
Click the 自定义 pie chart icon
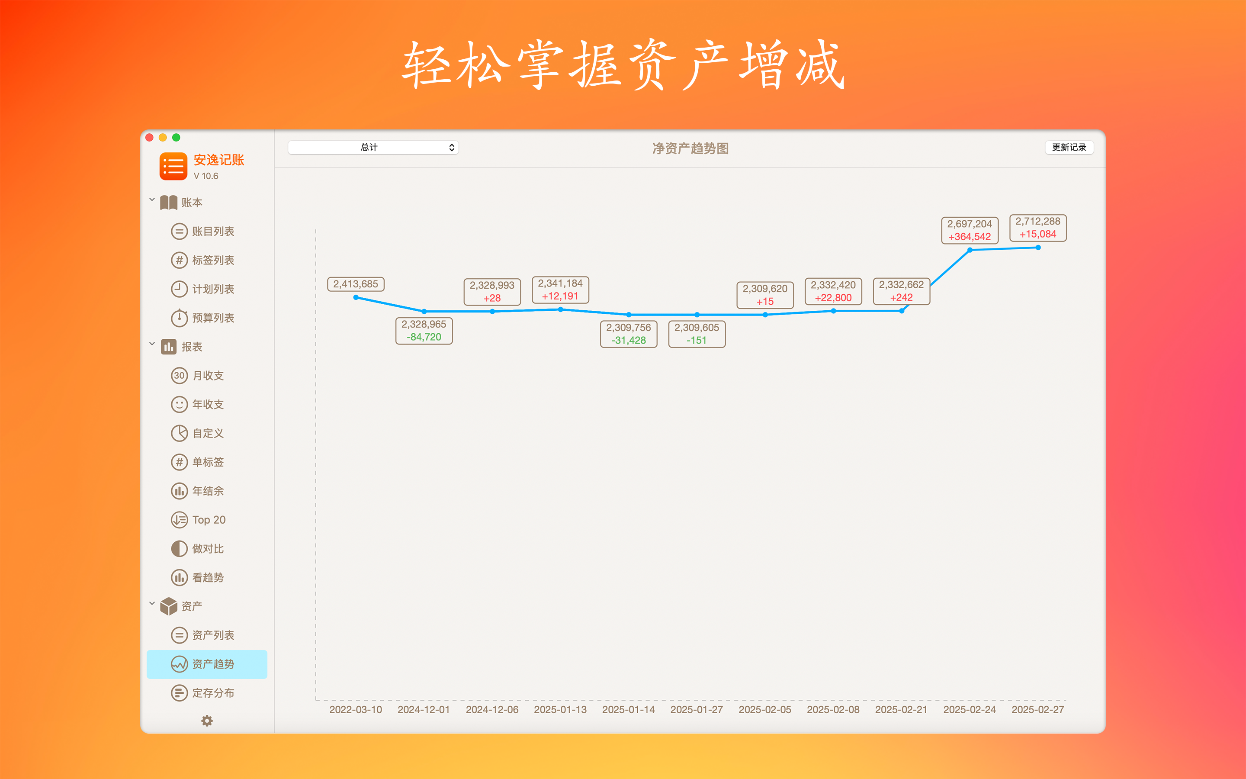pyautogui.click(x=179, y=433)
